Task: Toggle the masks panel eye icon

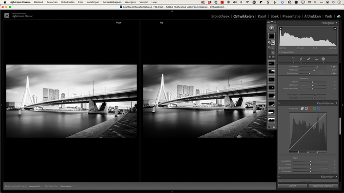Action: pos(268,22)
